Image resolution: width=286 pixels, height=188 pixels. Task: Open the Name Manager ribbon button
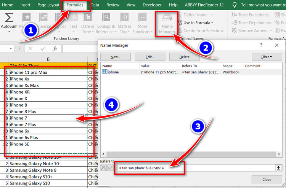pyautogui.click(x=167, y=24)
